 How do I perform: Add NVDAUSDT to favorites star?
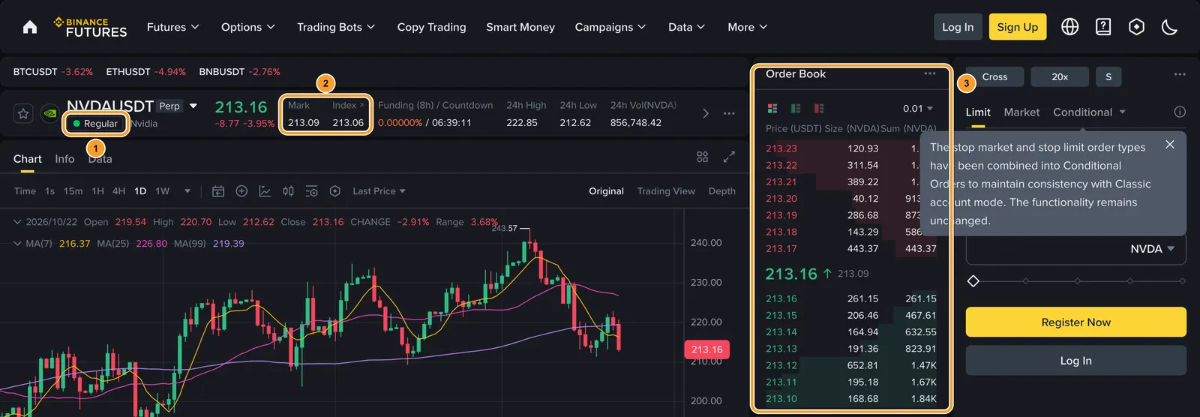23,113
